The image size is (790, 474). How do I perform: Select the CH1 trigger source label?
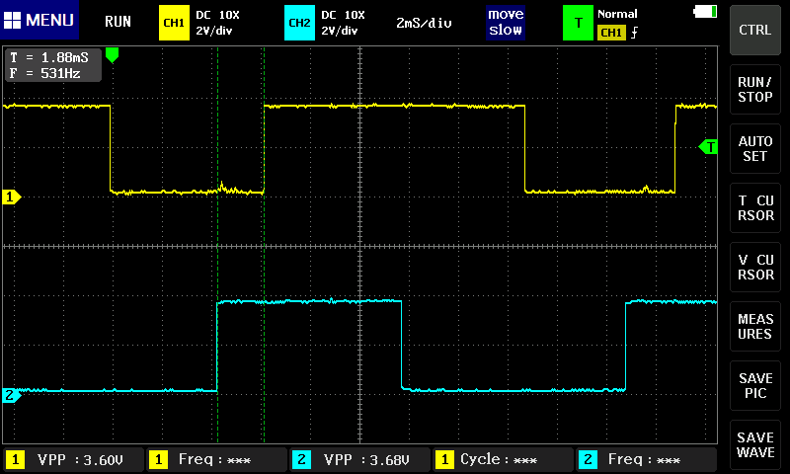click(x=611, y=33)
